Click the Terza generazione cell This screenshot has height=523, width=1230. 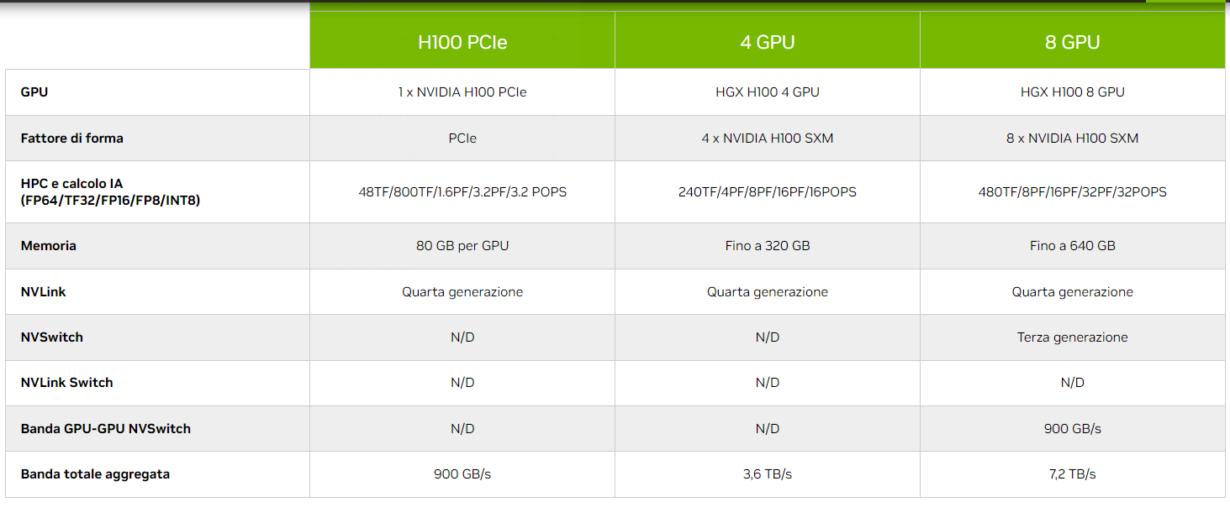1073,337
